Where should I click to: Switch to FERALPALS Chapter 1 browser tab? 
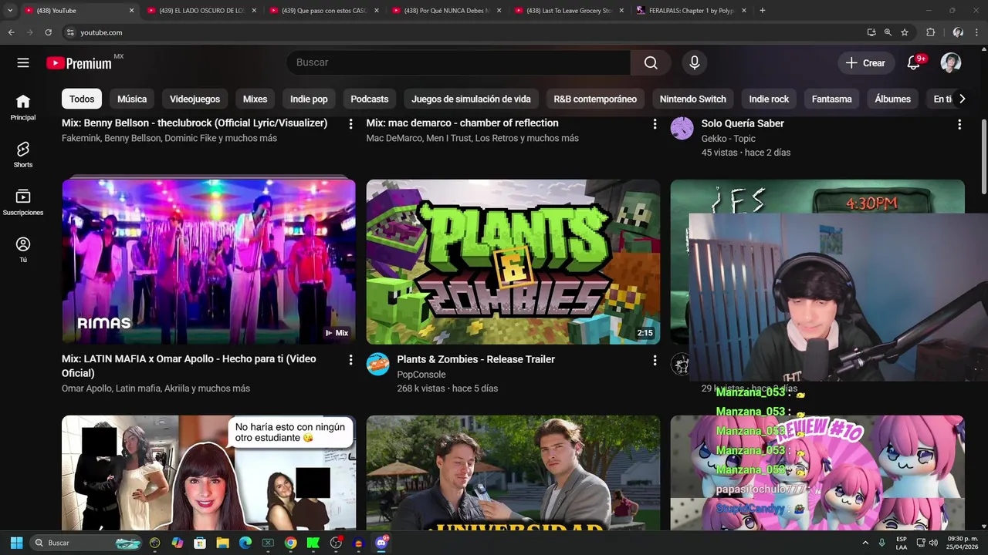[x=690, y=11]
